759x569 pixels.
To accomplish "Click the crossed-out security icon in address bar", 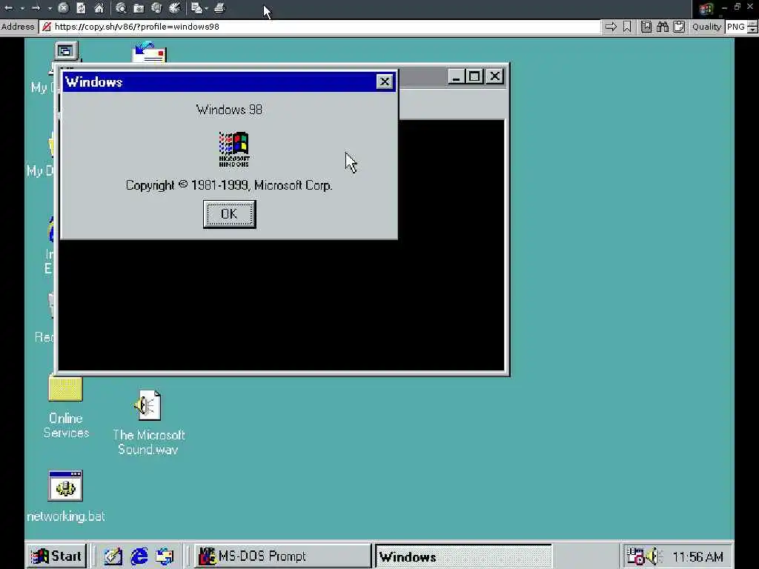I will click(x=47, y=27).
